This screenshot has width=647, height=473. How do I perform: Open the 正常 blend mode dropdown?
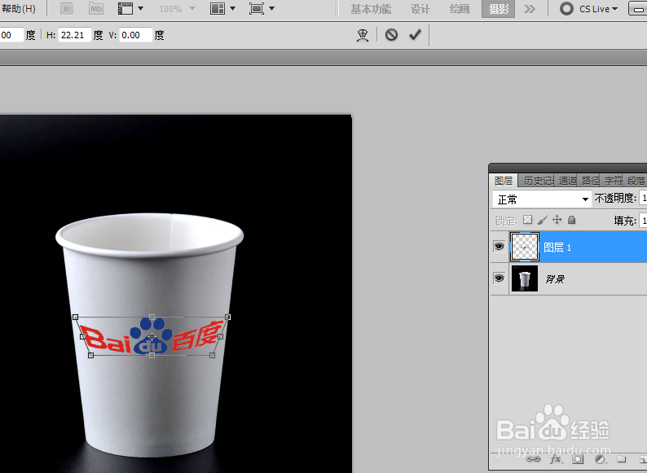542,199
